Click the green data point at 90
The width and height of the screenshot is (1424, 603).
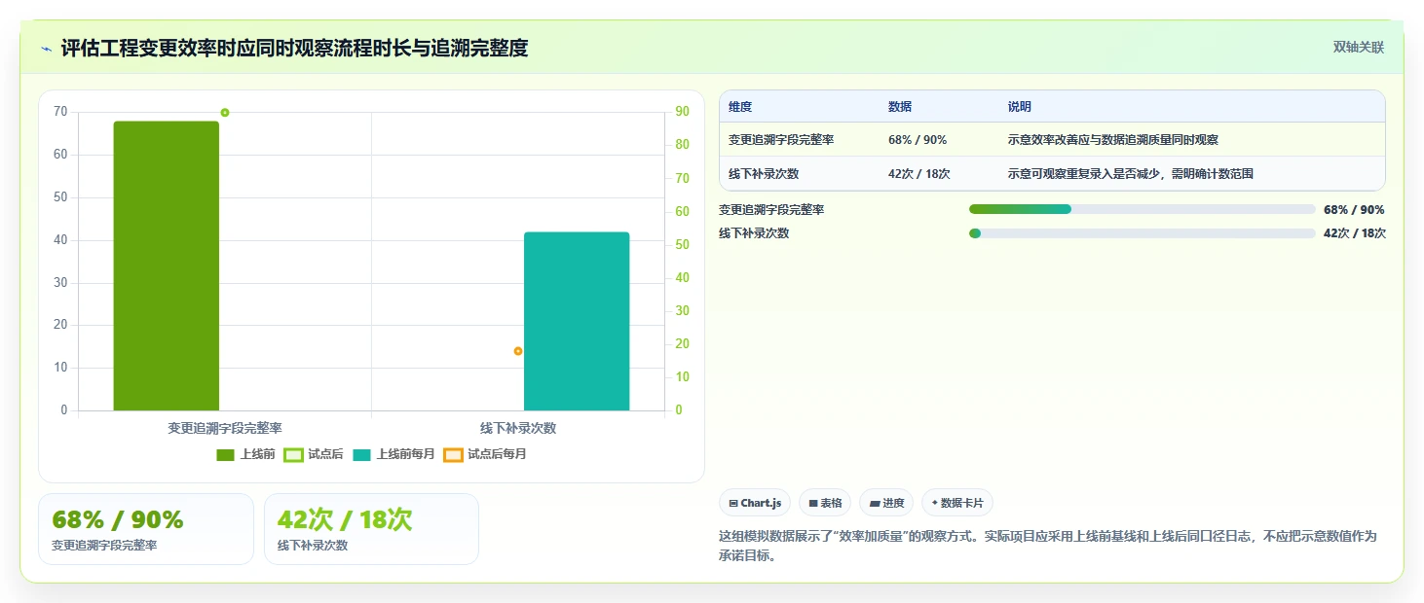tap(225, 113)
